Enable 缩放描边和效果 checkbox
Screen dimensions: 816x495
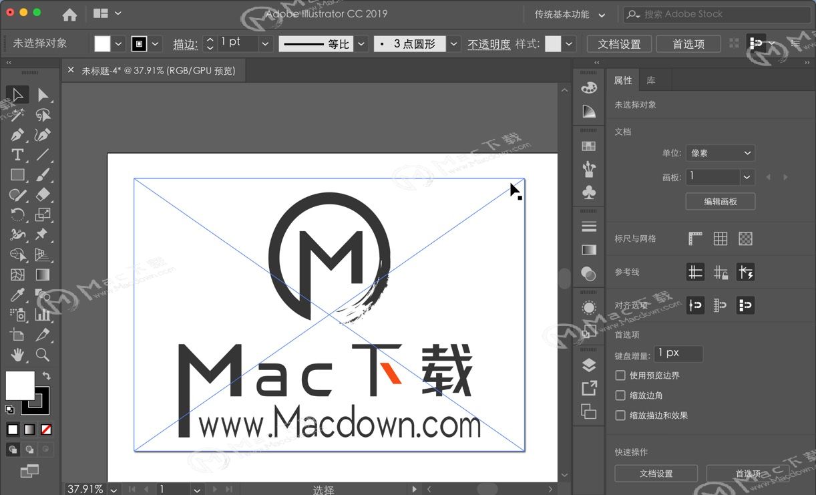click(620, 416)
